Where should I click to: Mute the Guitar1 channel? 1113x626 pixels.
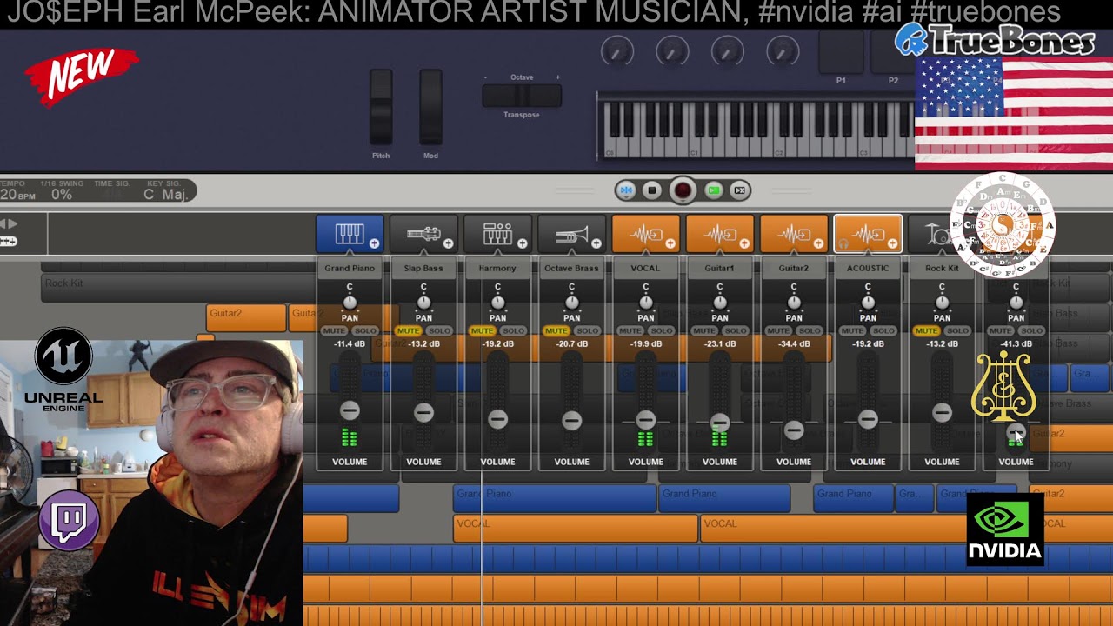tap(703, 330)
